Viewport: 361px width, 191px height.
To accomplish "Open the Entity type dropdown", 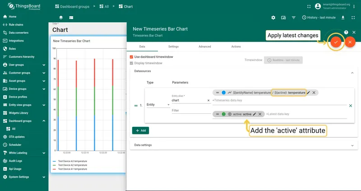I will (x=158, y=105).
